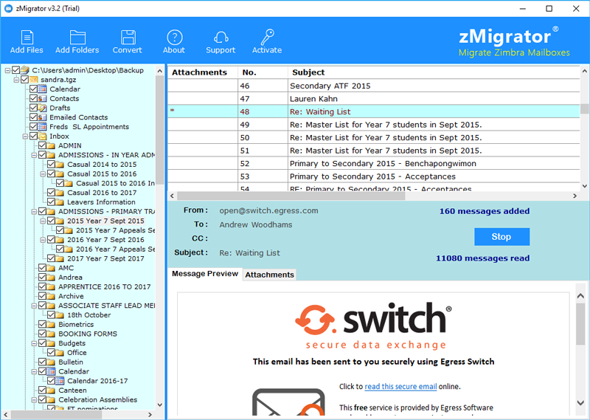
Task: Click the preview pane scroll down arrow
Action: (580, 403)
